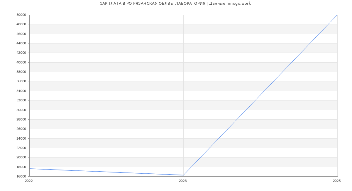Click the chart title mentioning mnogo.work
Image resolution: width=352 pixels, height=191 pixels.
(x=175, y=4)
